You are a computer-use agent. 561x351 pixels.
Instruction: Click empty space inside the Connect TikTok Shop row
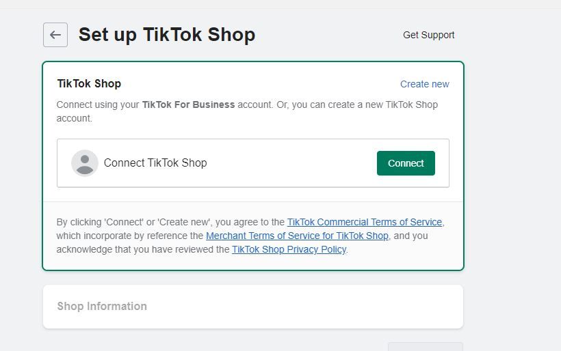point(291,163)
